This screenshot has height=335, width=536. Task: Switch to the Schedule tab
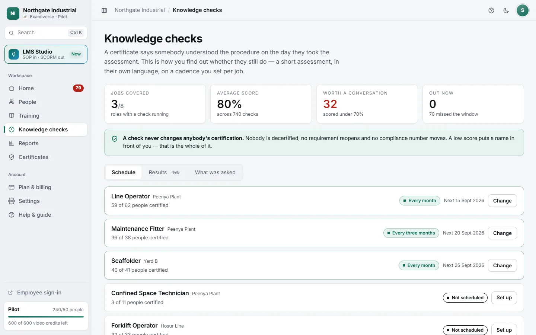(124, 172)
